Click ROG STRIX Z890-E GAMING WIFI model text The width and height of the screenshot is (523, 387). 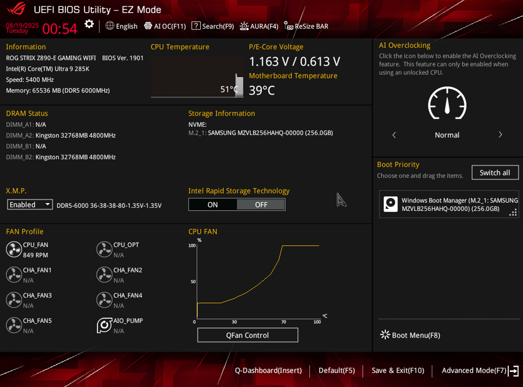(x=51, y=58)
